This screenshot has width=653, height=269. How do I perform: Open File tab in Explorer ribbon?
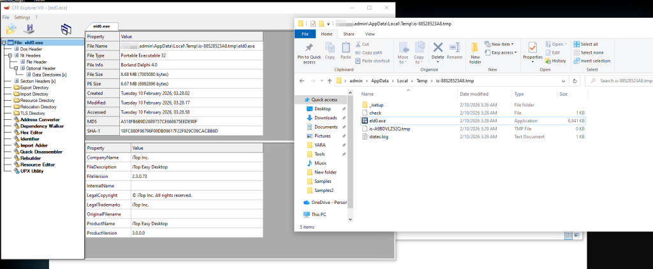click(x=305, y=34)
